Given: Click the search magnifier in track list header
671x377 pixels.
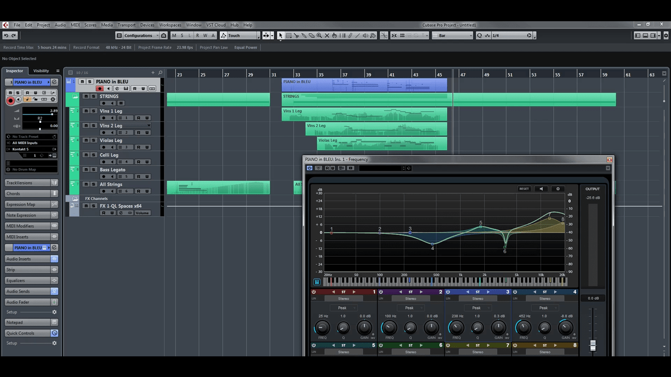Looking at the screenshot, I should [160, 73].
